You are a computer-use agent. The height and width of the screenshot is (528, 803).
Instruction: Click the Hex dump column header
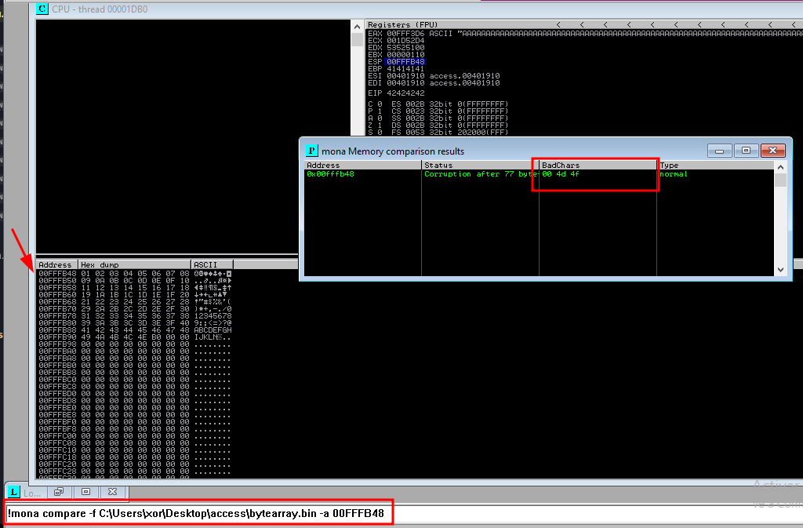point(133,265)
